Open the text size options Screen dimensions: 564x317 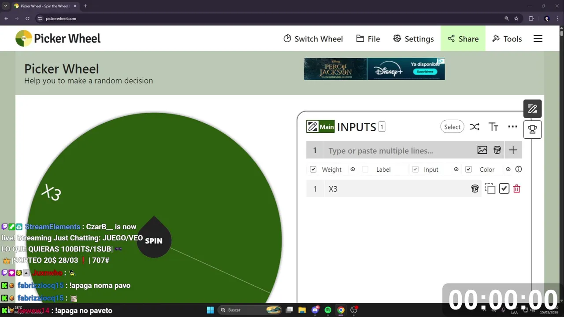pyautogui.click(x=493, y=127)
